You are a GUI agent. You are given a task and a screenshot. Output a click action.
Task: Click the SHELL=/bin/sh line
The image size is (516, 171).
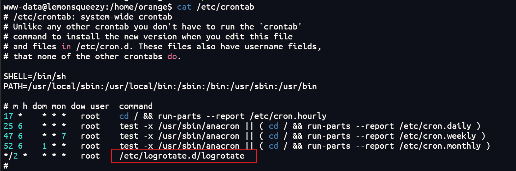click(35, 76)
